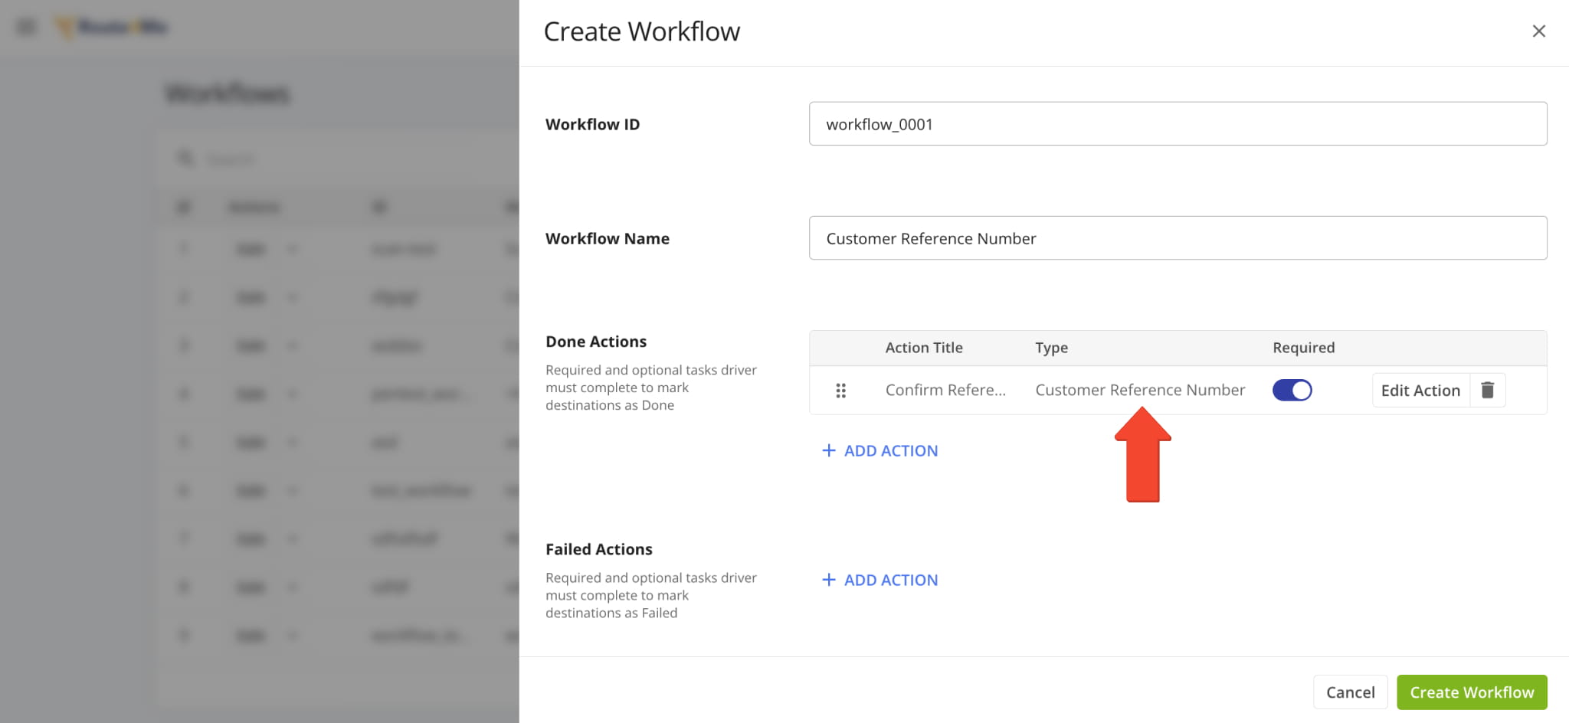Open the hamburger menu in the top-left

26,28
